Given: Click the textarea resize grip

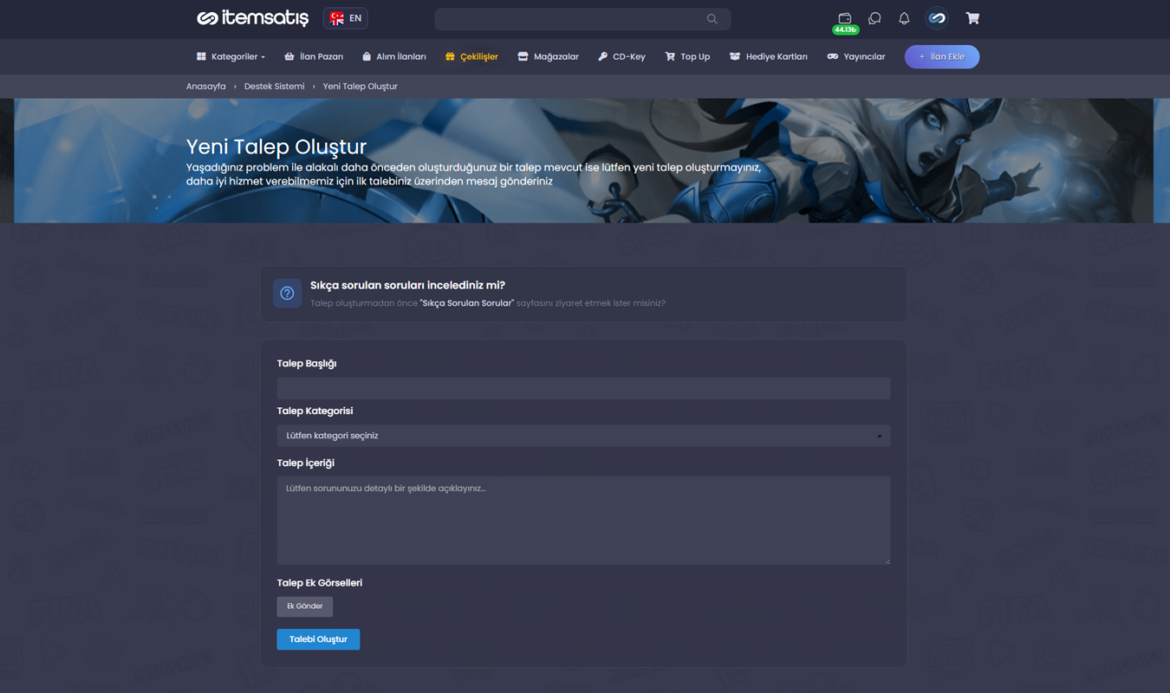Looking at the screenshot, I should pos(886,560).
